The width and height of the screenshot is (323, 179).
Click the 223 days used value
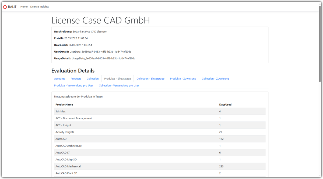[222, 166]
